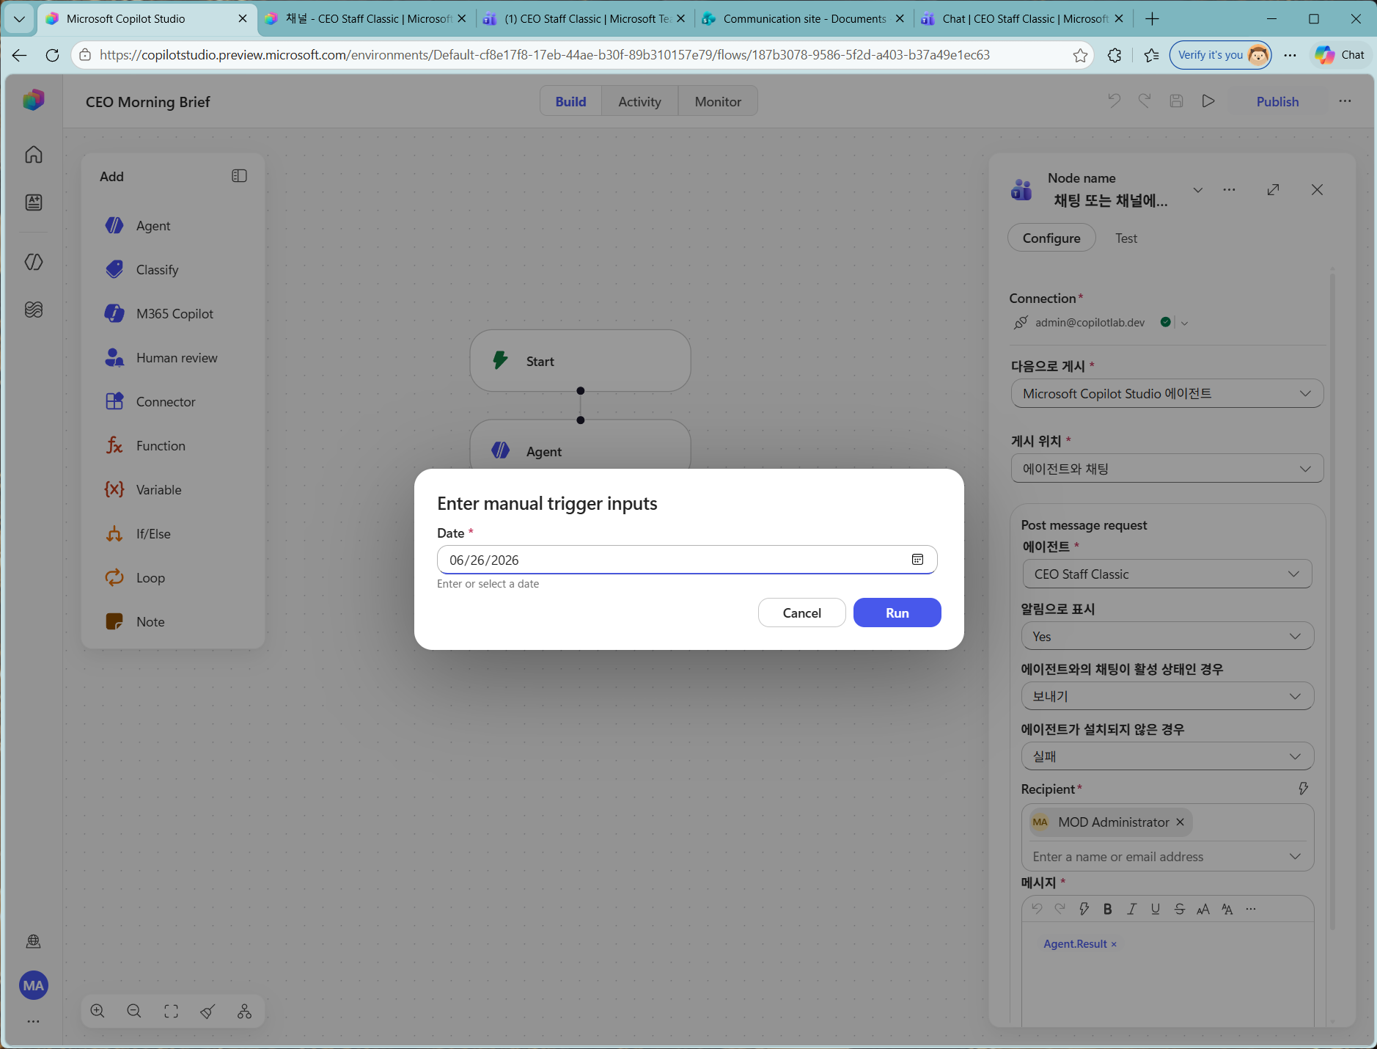The image size is (1377, 1049).
Task: Refresh the browser page
Action: 52,55
